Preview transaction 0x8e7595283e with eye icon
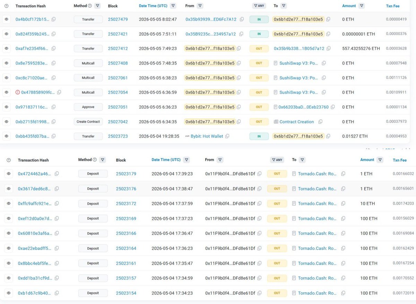This screenshot has width=416, height=304. (x=6, y=63)
